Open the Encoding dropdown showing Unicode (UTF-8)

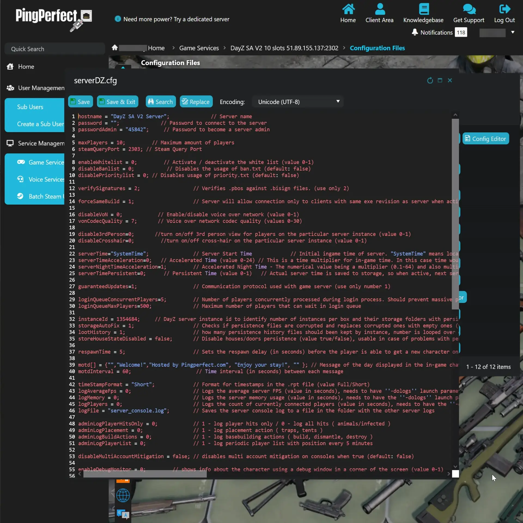click(298, 102)
